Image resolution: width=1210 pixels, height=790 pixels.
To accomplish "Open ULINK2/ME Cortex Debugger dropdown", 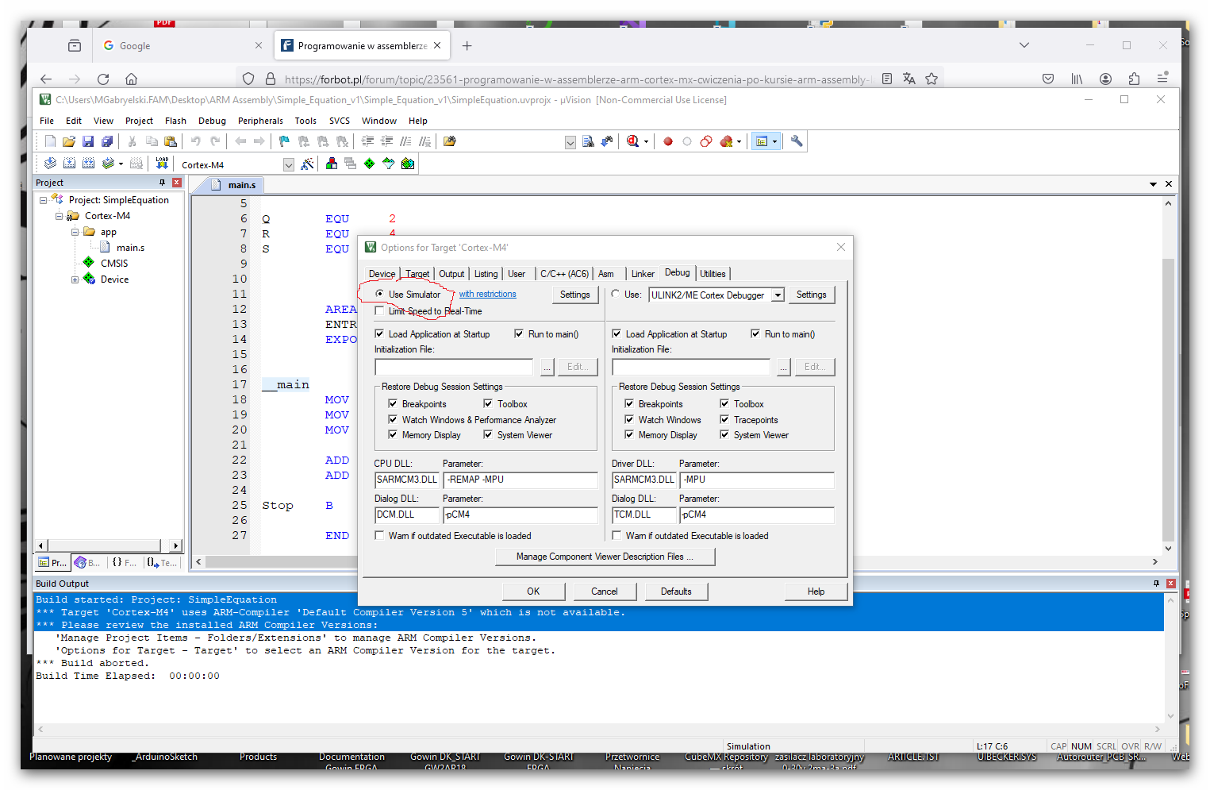I will click(778, 295).
